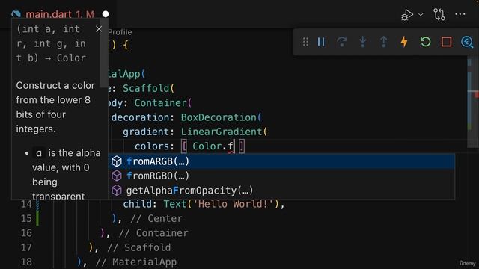The height and width of the screenshot is (269, 479).
Task: Click the Profile code lens link
Action: 120,32
